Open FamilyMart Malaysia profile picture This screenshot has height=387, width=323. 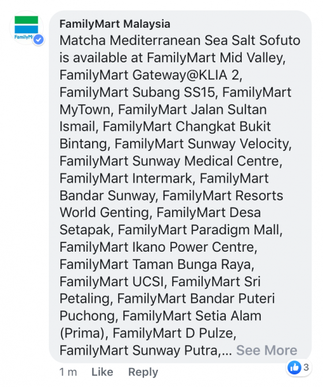26,28
